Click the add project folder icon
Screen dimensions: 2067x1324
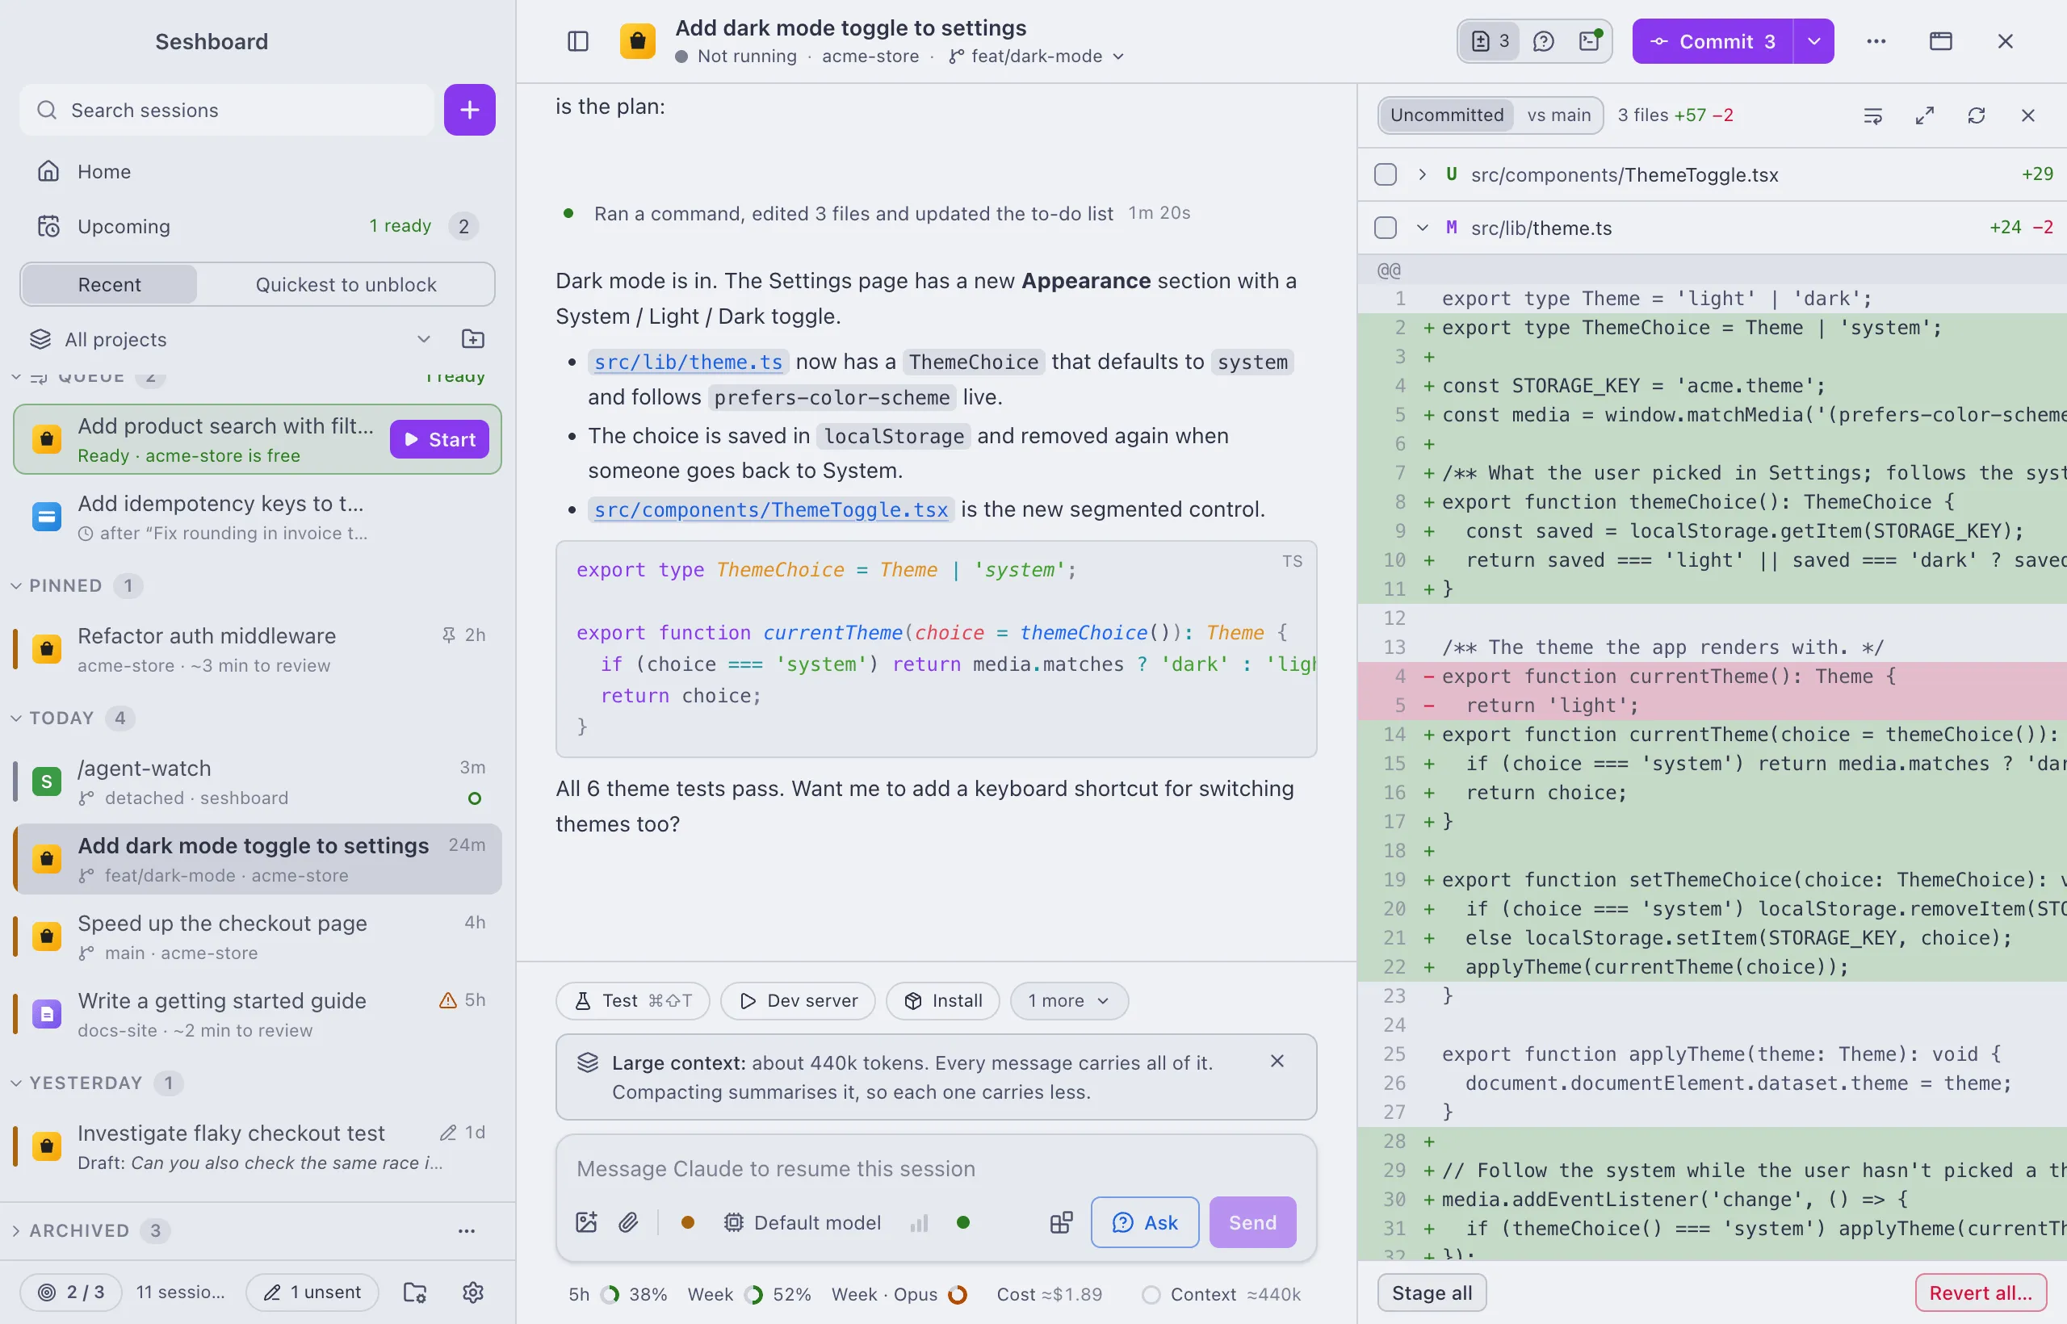point(473,339)
